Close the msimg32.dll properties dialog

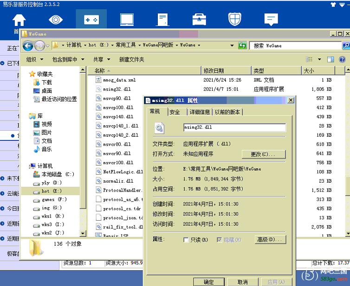[291, 100]
